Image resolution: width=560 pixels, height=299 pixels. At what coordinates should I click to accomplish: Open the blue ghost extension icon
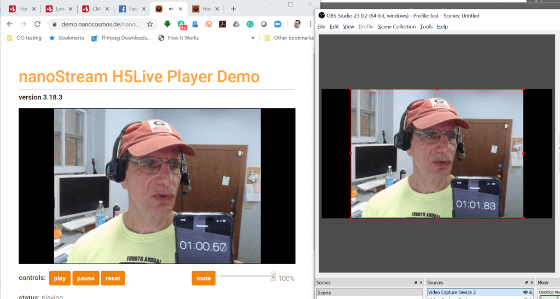pyautogui.click(x=195, y=24)
